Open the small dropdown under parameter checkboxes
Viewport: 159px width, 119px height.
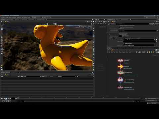121,29
